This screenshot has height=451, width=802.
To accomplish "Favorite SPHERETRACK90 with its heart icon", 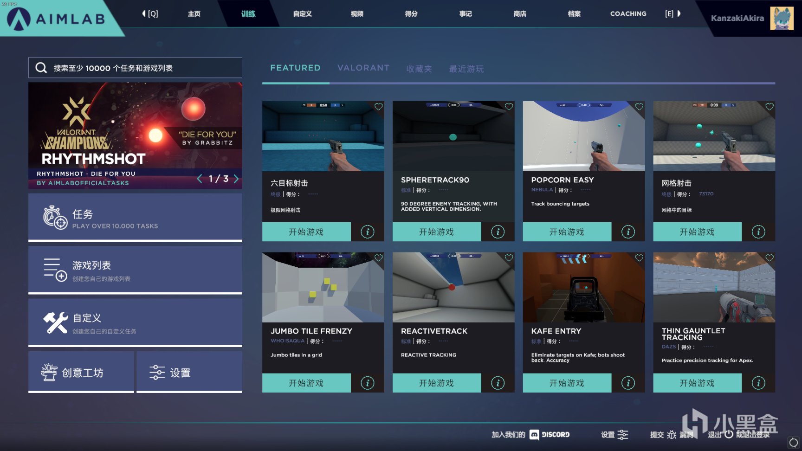I will (509, 107).
